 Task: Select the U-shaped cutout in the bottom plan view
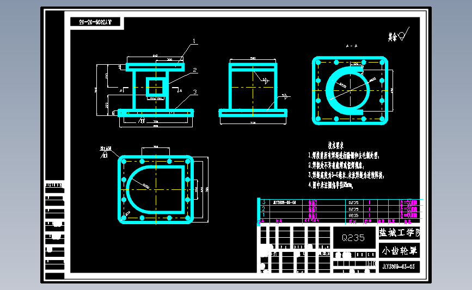155,189
